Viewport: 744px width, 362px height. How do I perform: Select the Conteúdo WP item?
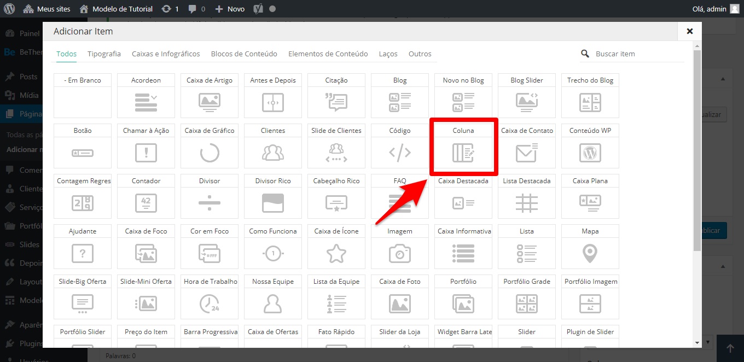coord(590,153)
